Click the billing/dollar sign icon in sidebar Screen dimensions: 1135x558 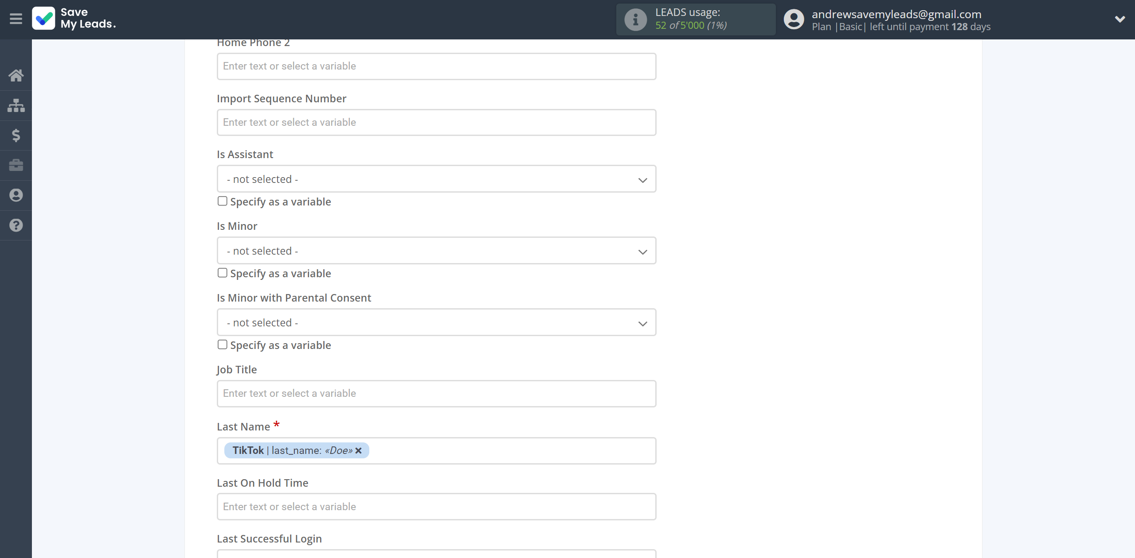click(x=16, y=135)
